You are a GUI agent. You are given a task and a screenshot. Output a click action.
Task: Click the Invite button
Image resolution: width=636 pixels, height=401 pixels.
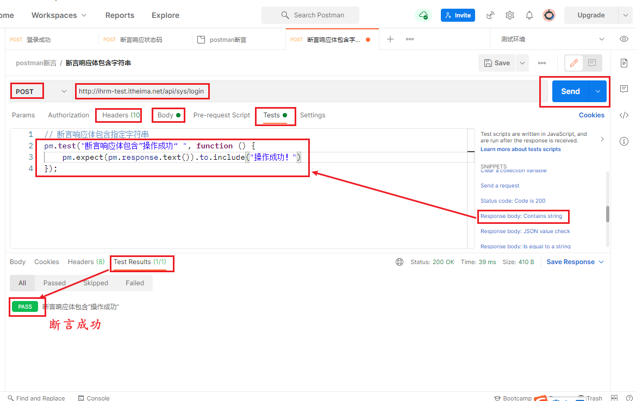click(x=458, y=15)
